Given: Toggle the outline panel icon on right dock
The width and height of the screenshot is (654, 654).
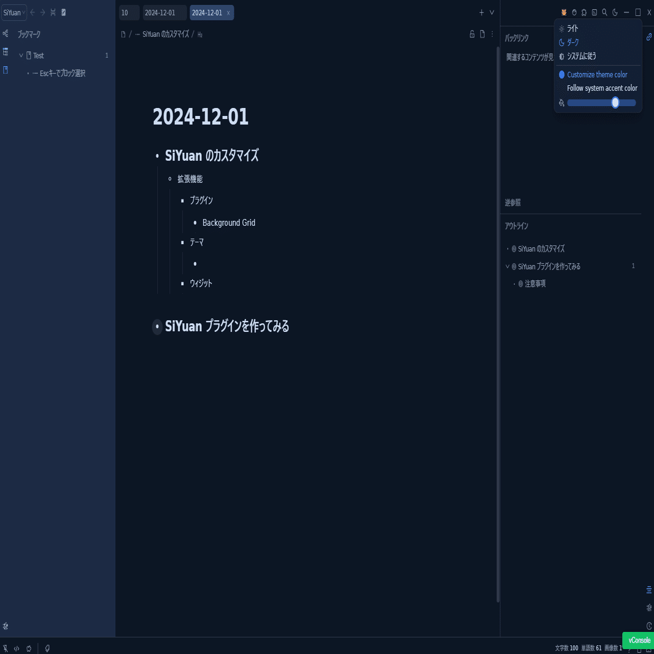Looking at the screenshot, I should pos(649,590).
